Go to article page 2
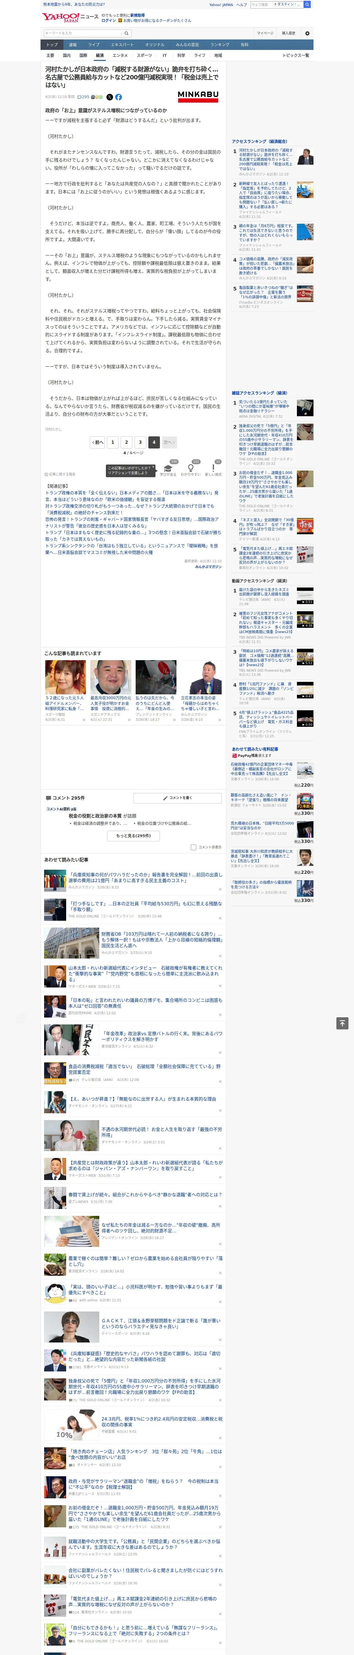 [x=127, y=442]
